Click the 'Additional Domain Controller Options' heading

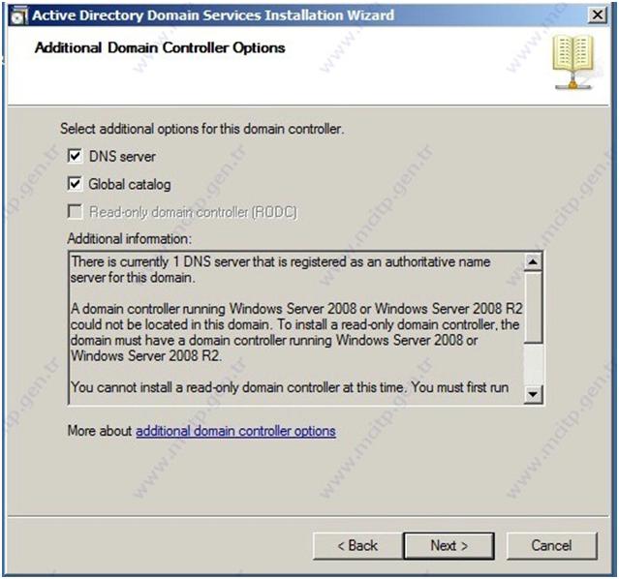click(160, 47)
